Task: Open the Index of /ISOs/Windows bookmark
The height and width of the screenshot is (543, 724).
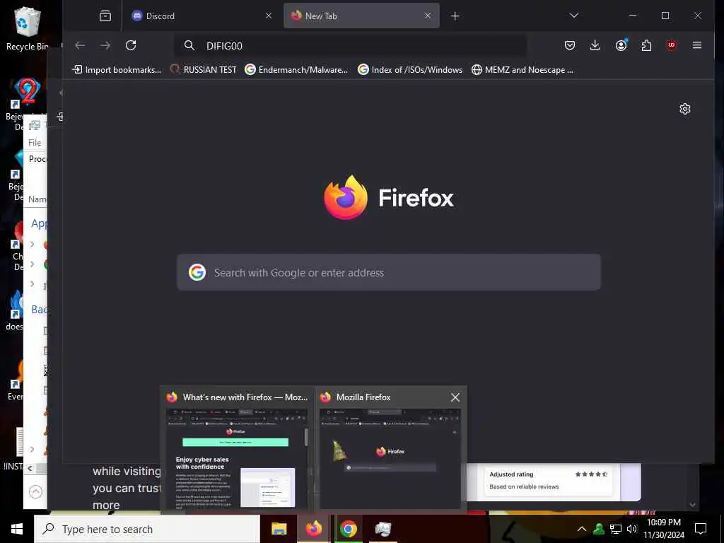Action: [x=411, y=70]
